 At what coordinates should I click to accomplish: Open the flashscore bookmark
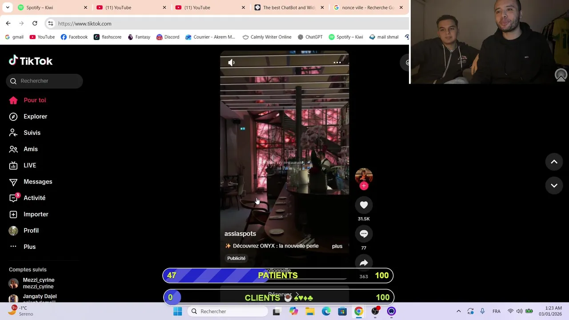point(108,37)
